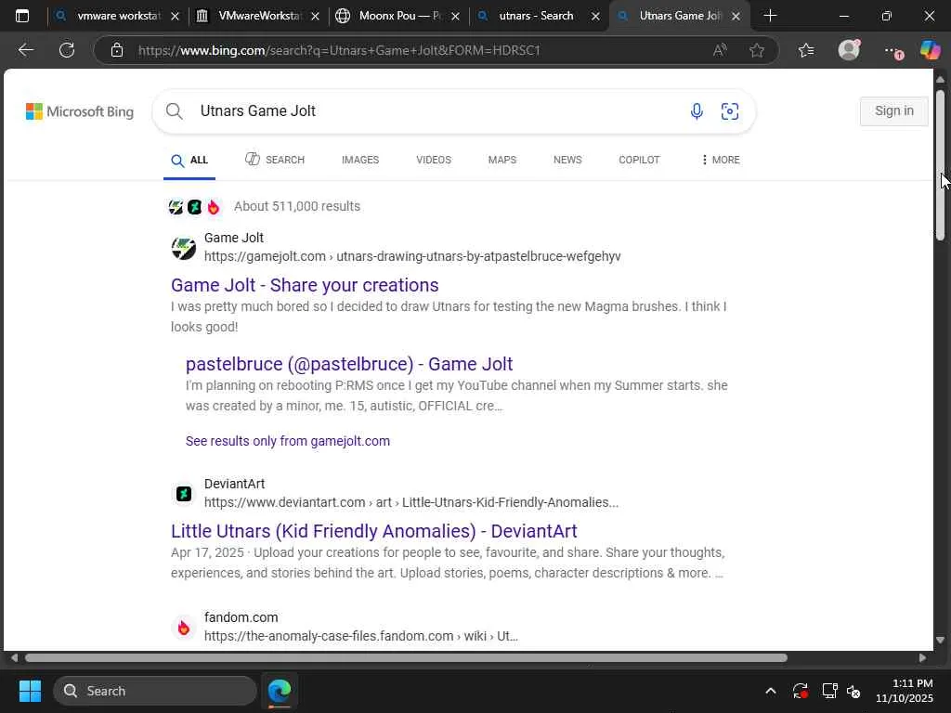Click the sync status tray icon
The height and width of the screenshot is (713, 951).
tap(800, 691)
